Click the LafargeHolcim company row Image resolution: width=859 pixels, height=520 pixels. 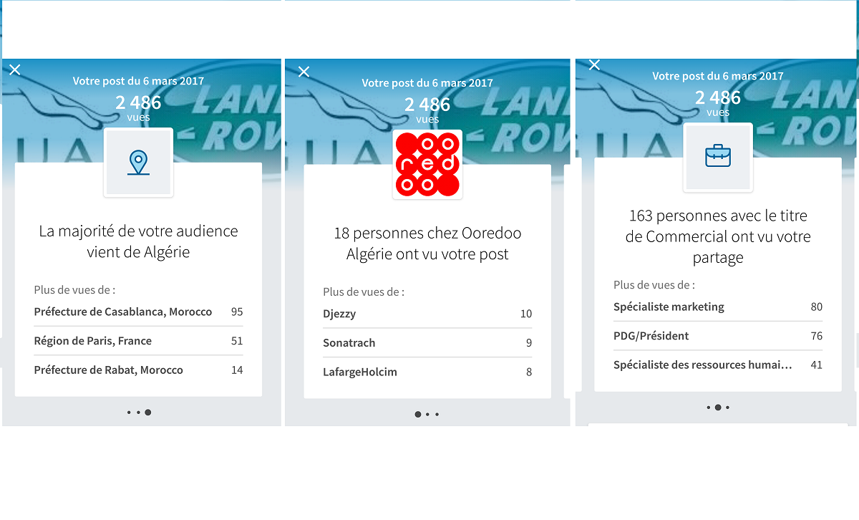click(427, 372)
